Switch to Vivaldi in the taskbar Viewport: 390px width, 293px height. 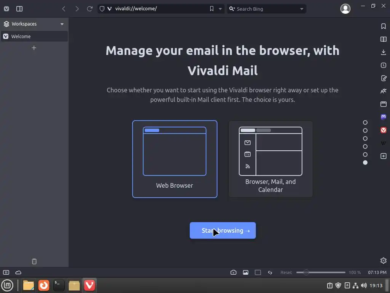pos(89,285)
